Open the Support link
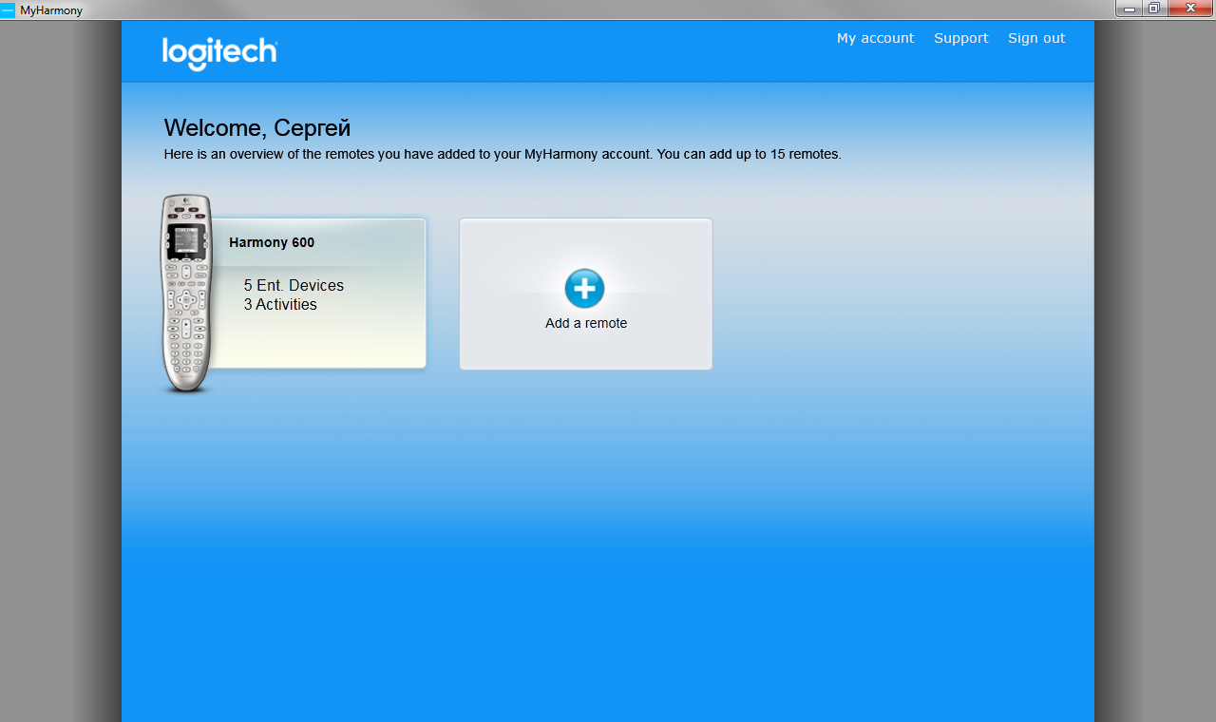Screen dimensions: 1216x722 pos(960,38)
